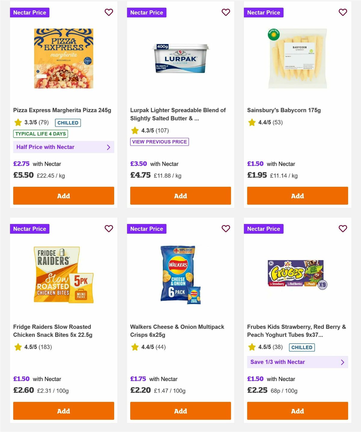Viewport: 361px width, 432px height.
Task: Add Lurpak Lighter Spreadable to basket
Action: [180, 196]
